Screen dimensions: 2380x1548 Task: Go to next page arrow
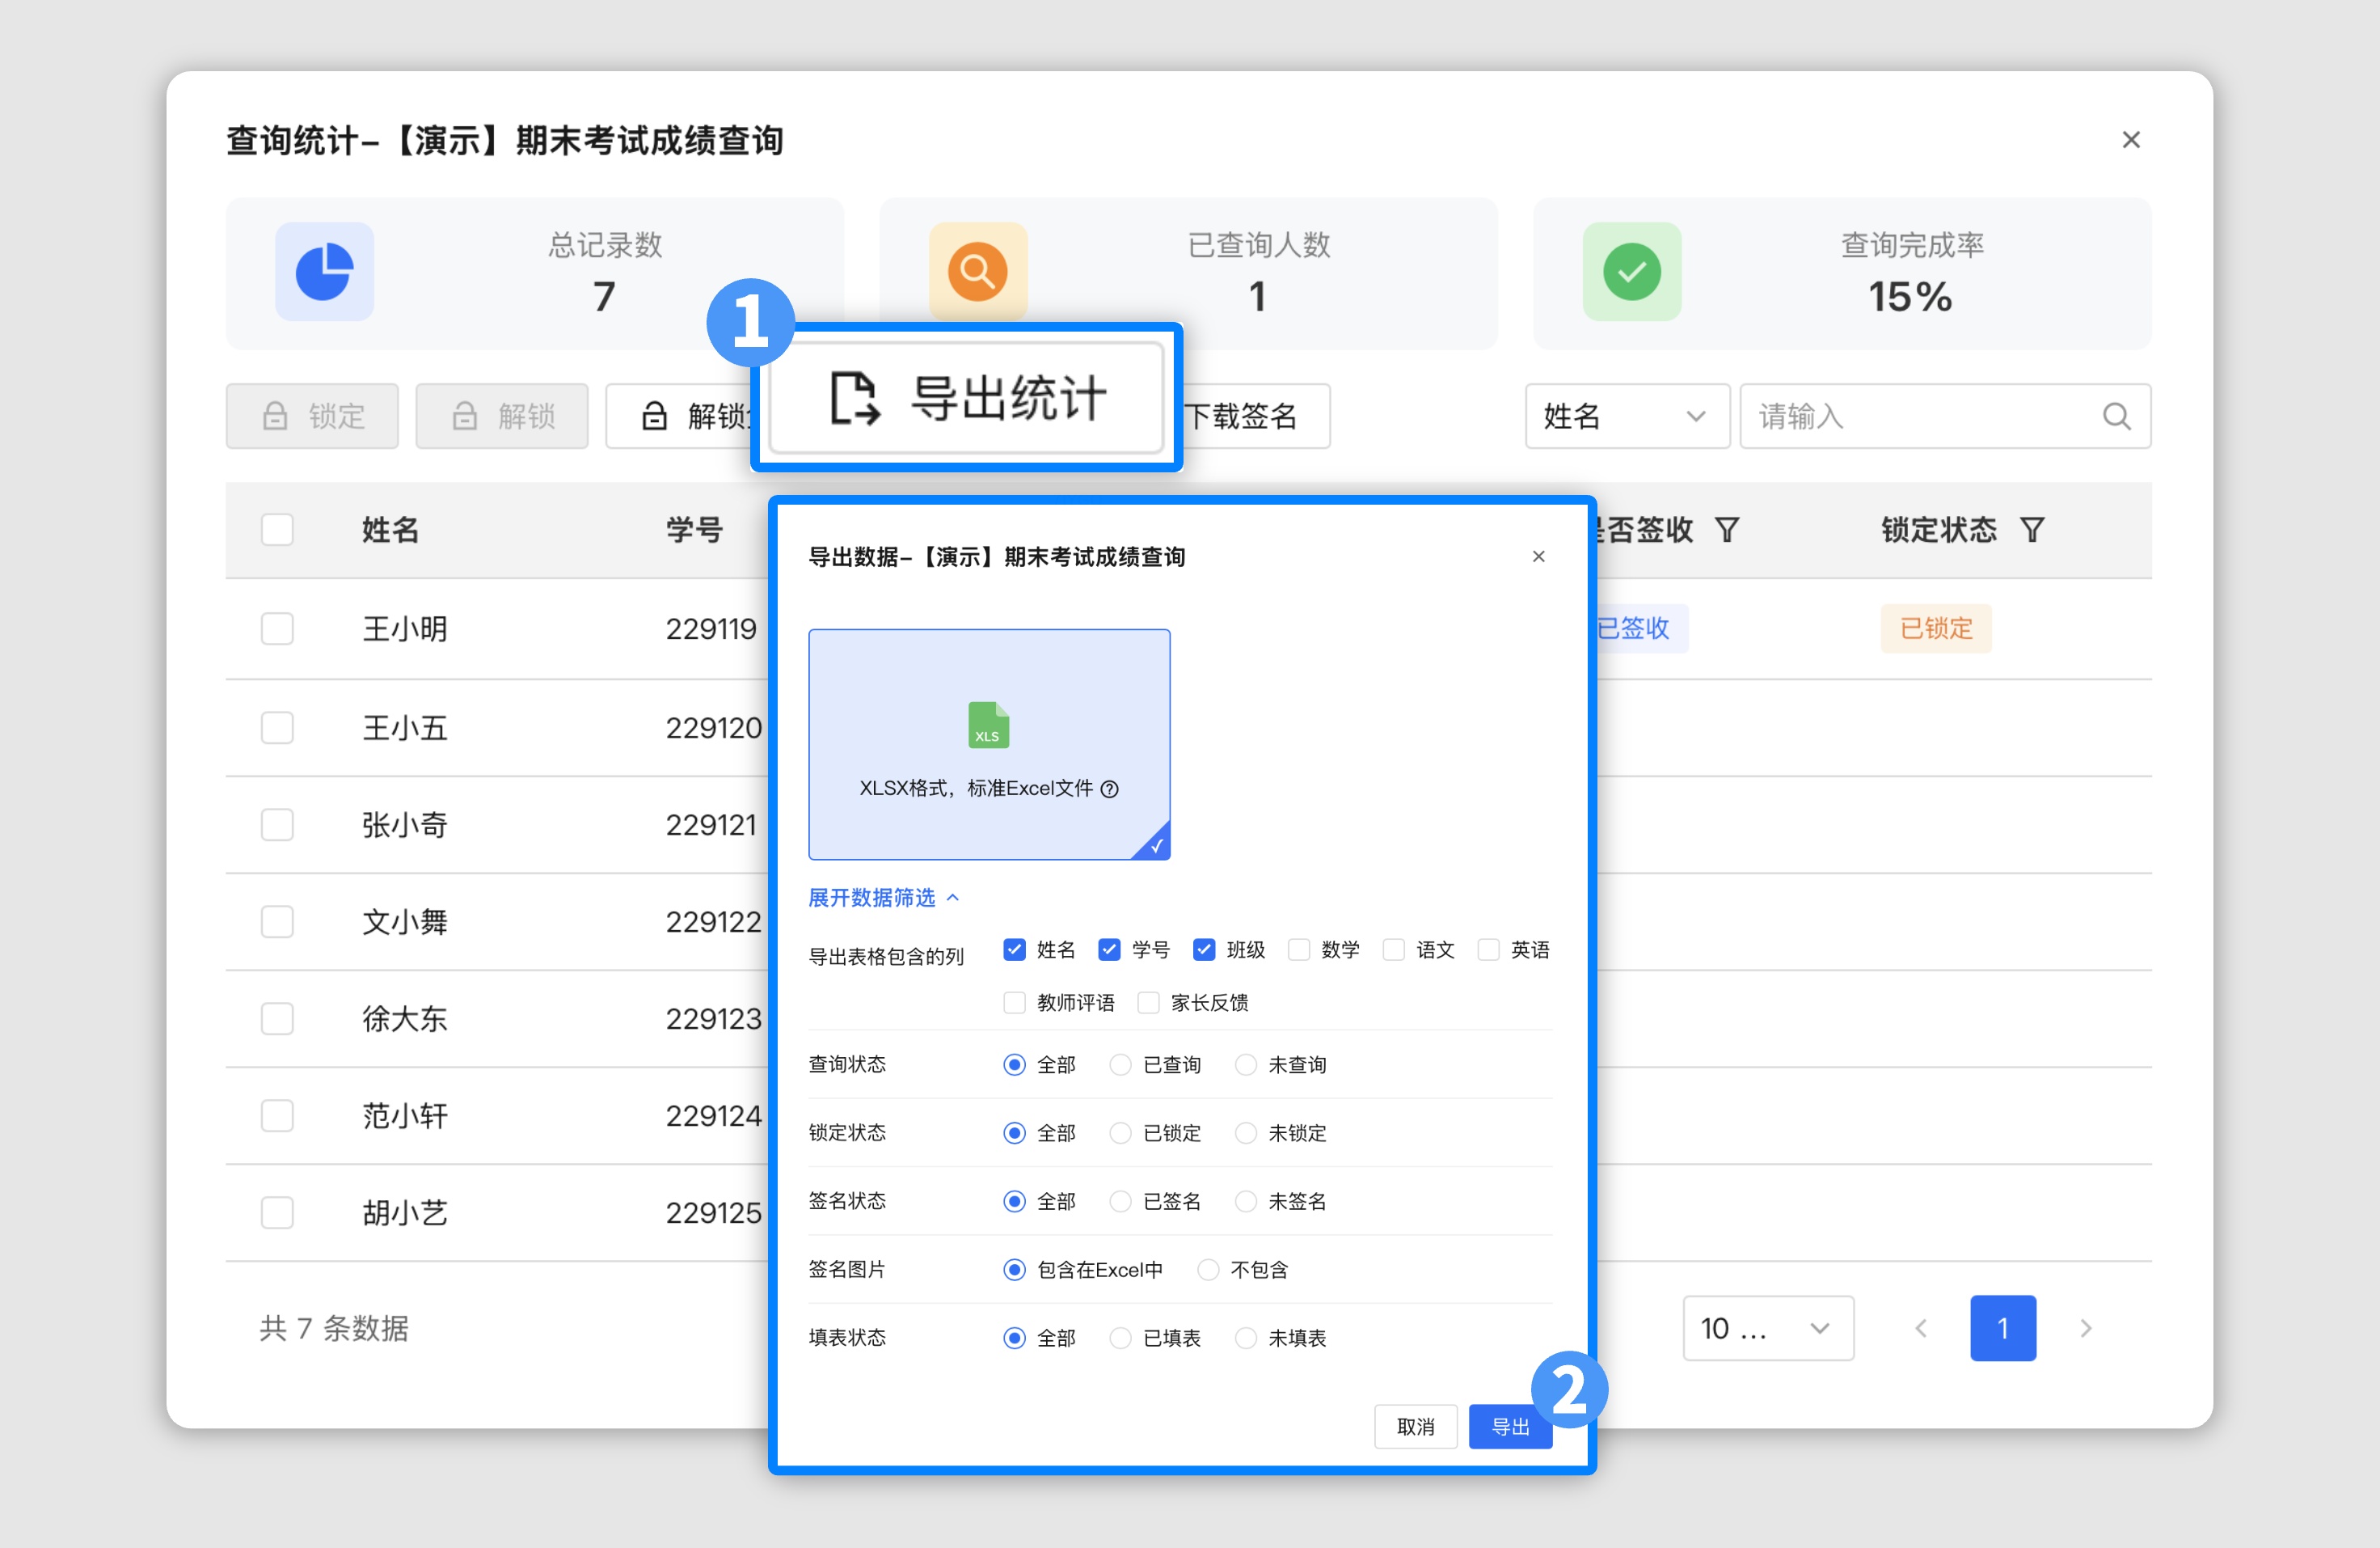click(x=2085, y=1328)
